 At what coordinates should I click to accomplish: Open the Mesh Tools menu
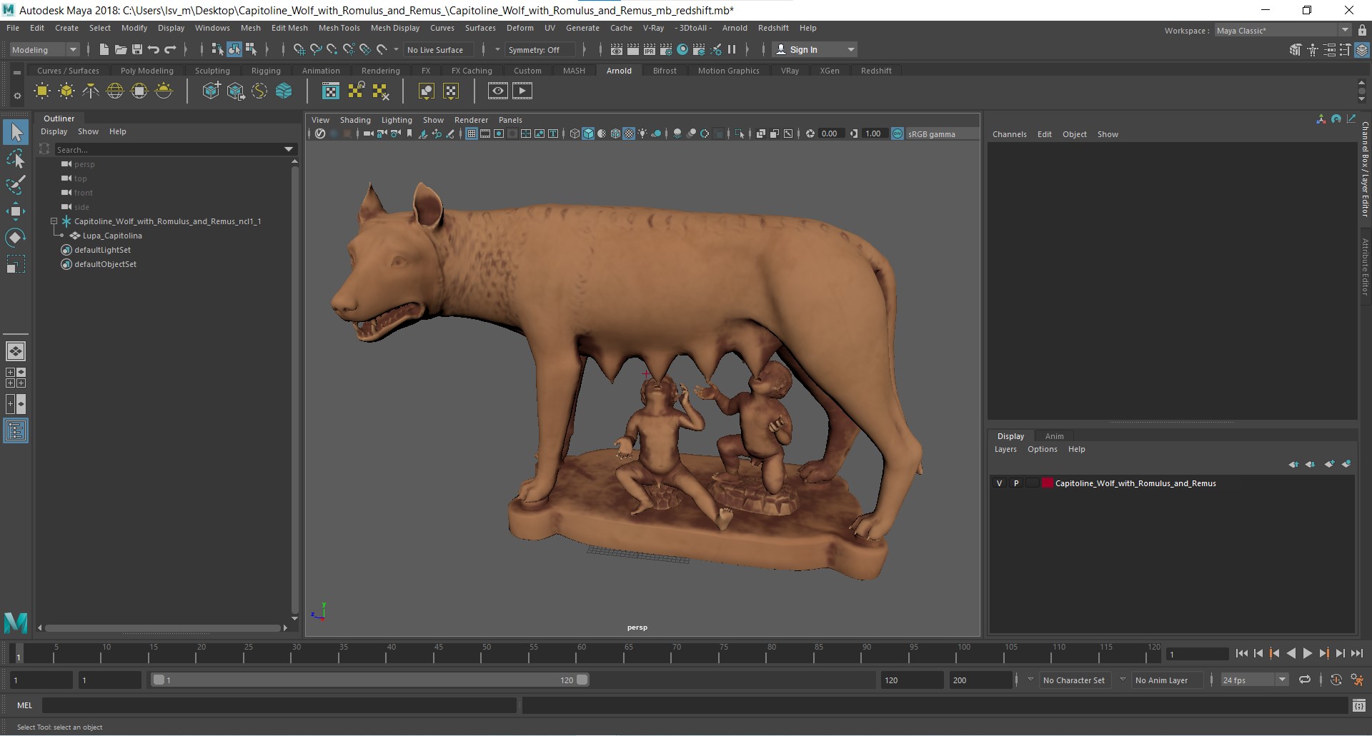coord(339,28)
